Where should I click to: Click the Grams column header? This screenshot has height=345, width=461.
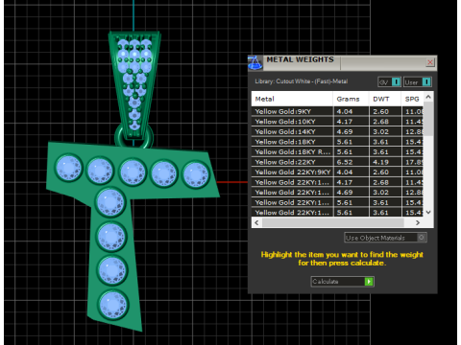(x=351, y=99)
